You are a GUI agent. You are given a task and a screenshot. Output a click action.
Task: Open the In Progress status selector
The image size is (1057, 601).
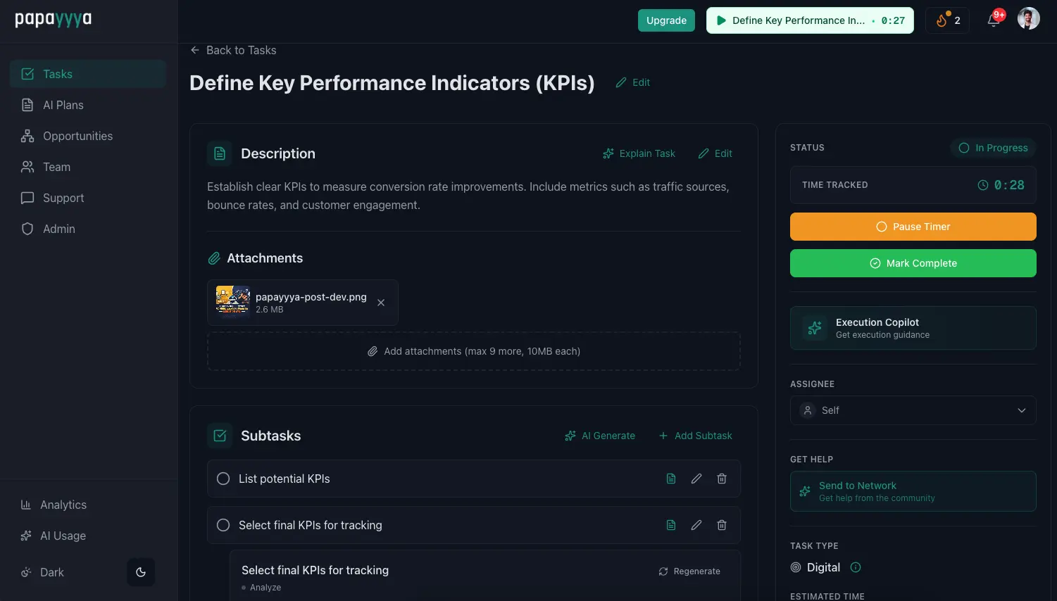[x=994, y=148]
